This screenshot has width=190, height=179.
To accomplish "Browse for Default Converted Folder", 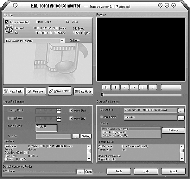I will [80, 172].
